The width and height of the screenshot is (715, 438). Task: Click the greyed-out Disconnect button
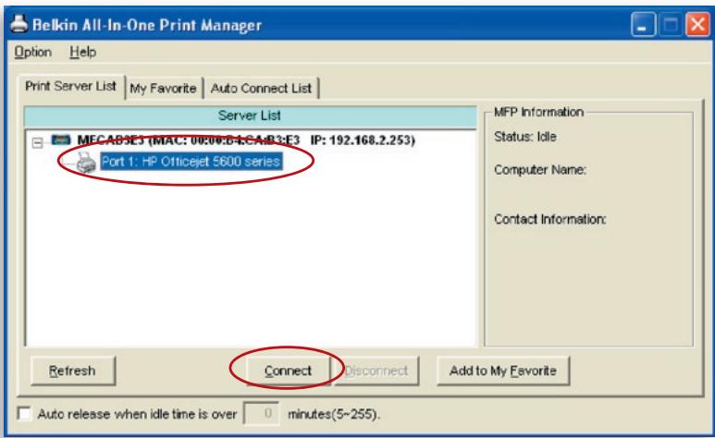click(x=376, y=371)
